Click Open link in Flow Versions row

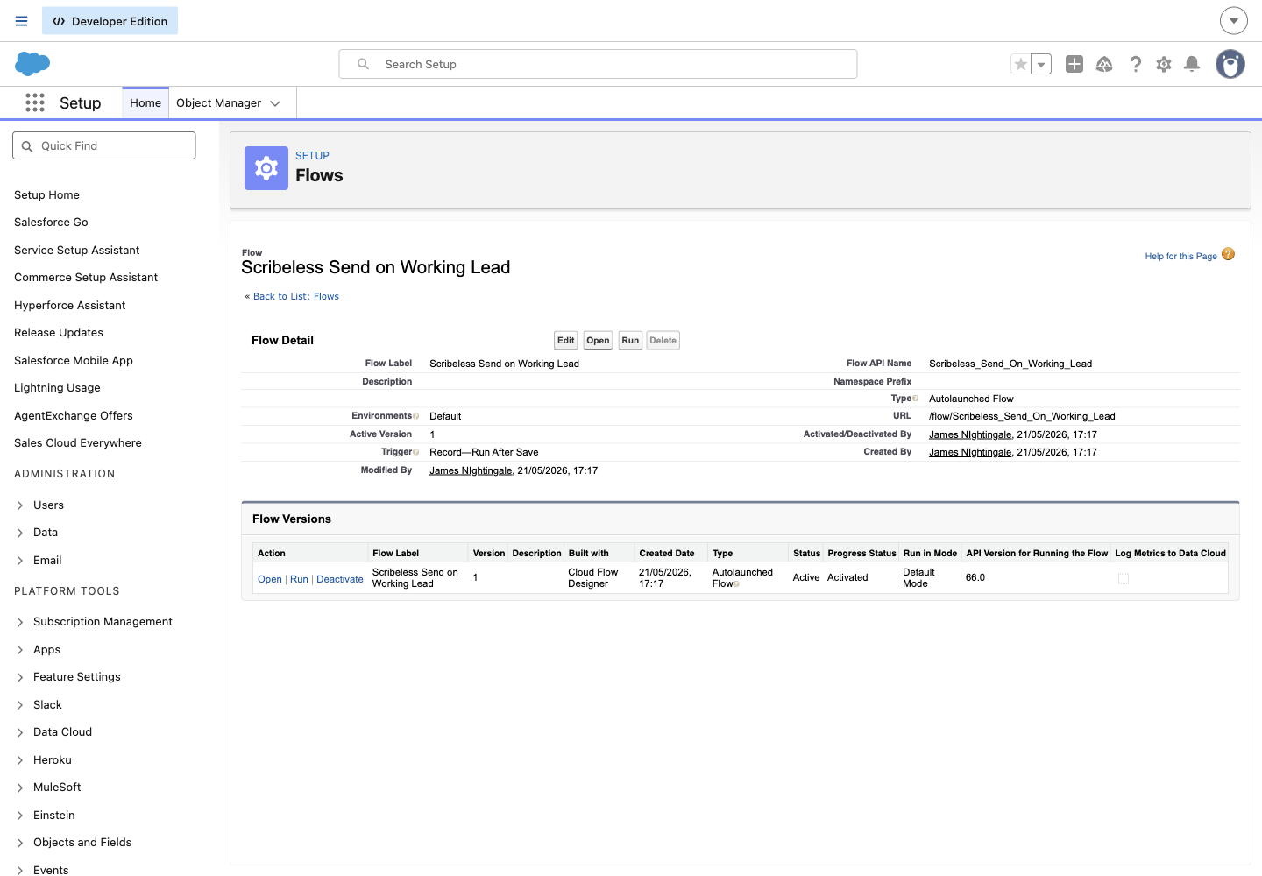coord(270,579)
